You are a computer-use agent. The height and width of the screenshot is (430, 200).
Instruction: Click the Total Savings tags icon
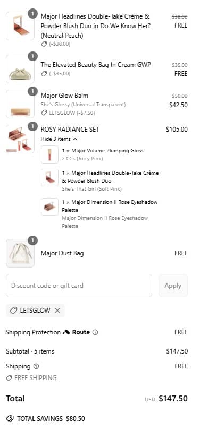[x=10, y=418]
